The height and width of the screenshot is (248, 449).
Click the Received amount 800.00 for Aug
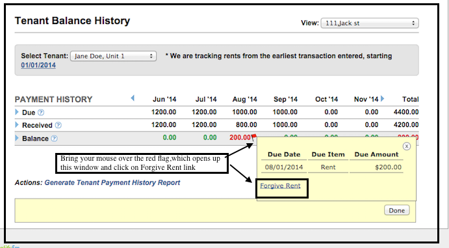point(246,125)
